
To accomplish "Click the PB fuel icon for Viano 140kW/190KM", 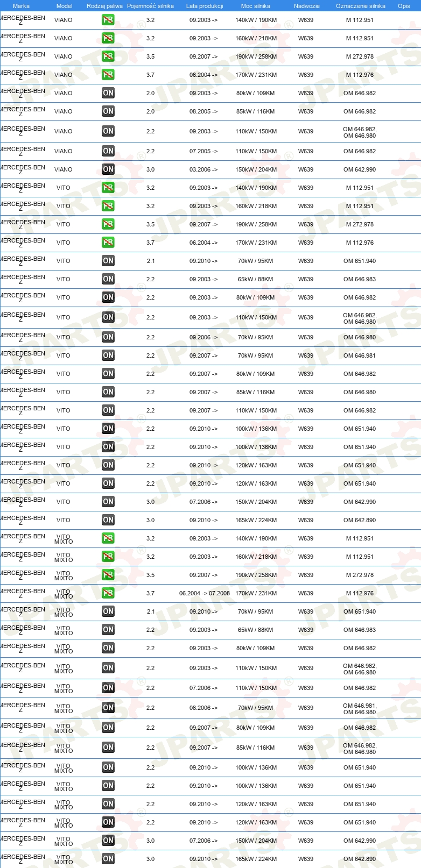I will pos(108,20).
